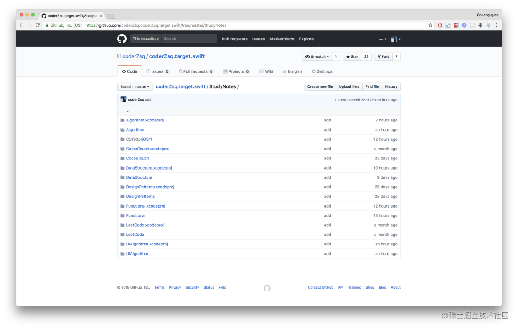The height and width of the screenshot is (329, 518).
Task: Open CS193p/iOS11 folder
Action: pos(139,139)
